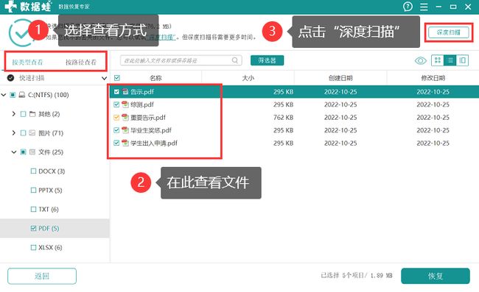479x292 pixels.
Task: Click the 其他 folder icon
Action: (32, 114)
